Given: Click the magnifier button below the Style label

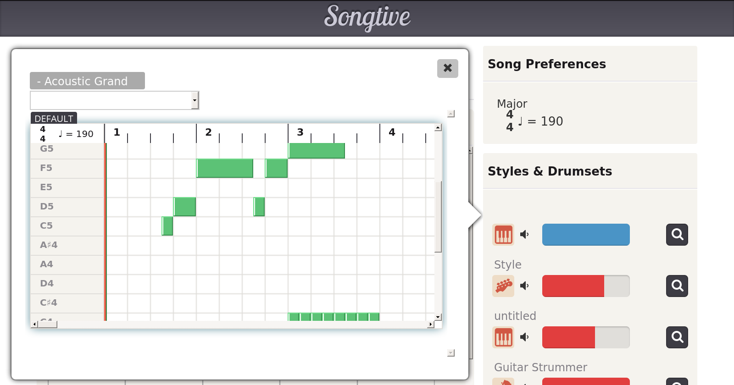Looking at the screenshot, I should pyautogui.click(x=677, y=286).
